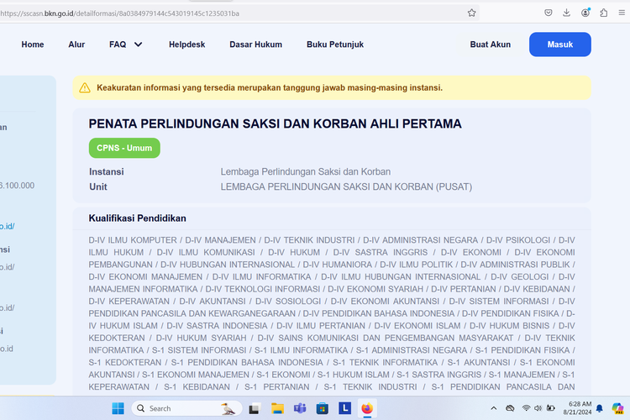Open the Buku Petunjuk link
The image size is (630, 420).
pyautogui.click(x=335, y=45)
